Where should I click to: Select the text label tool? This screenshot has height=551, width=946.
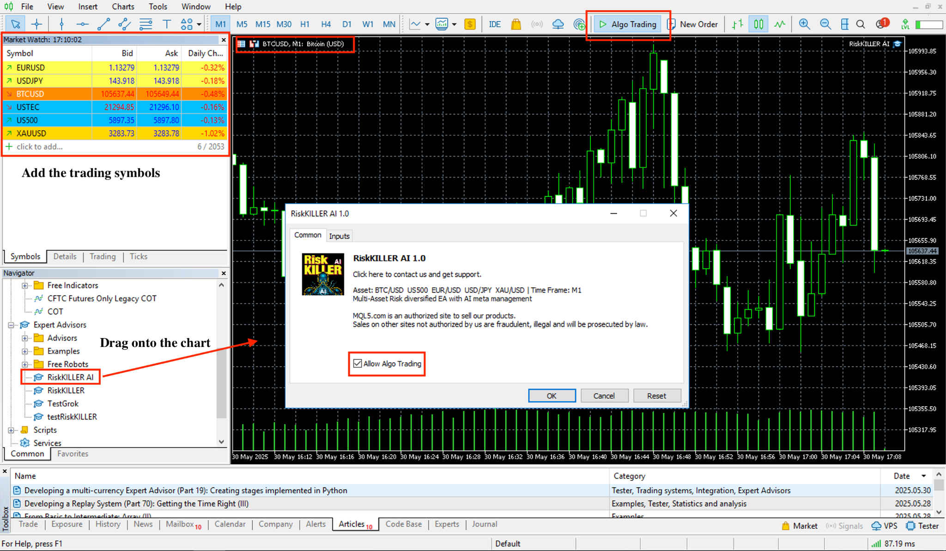click(166, 24)
